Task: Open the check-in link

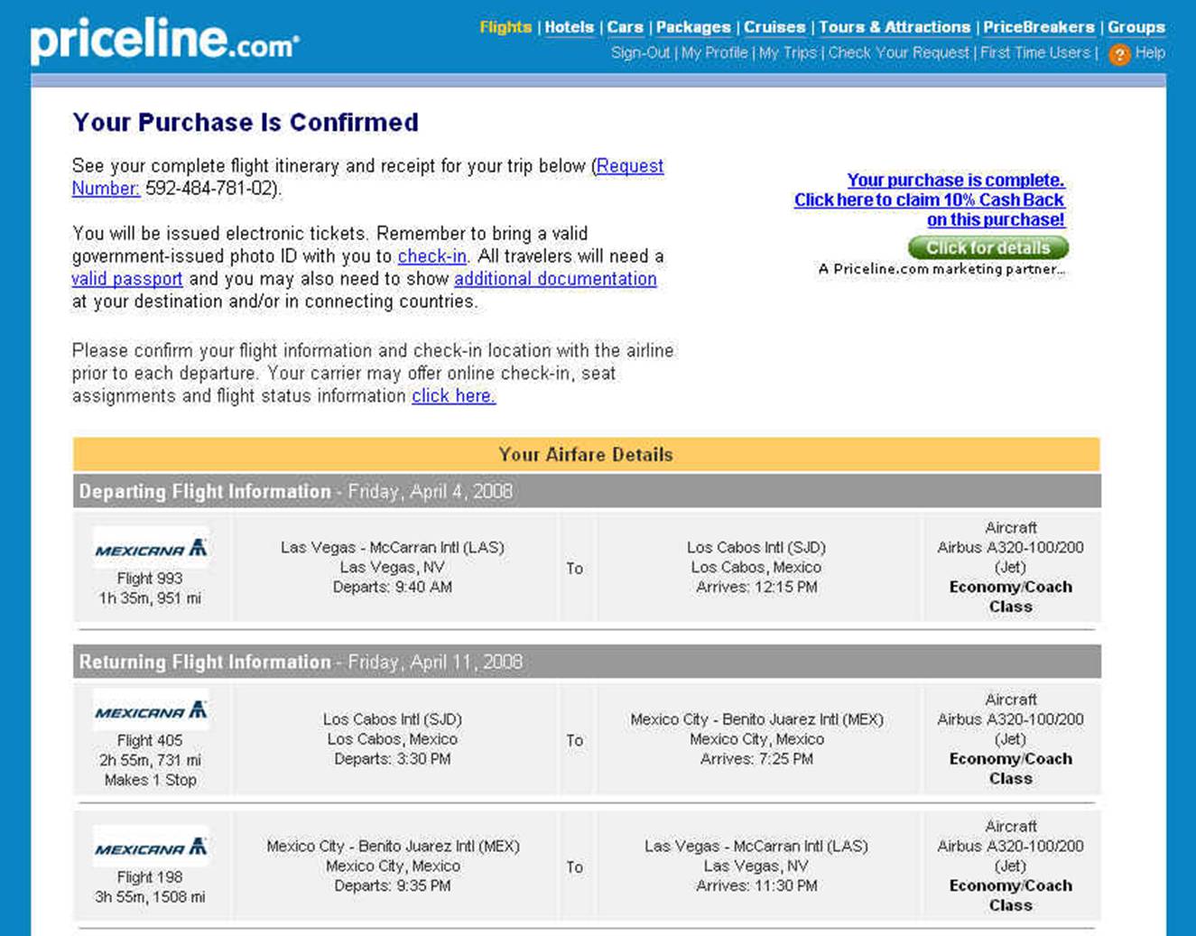Action: coord(432,256)
